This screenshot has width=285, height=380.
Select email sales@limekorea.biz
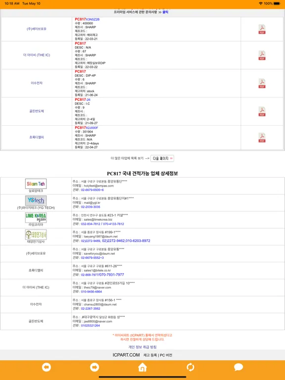(x=98, y=220)
